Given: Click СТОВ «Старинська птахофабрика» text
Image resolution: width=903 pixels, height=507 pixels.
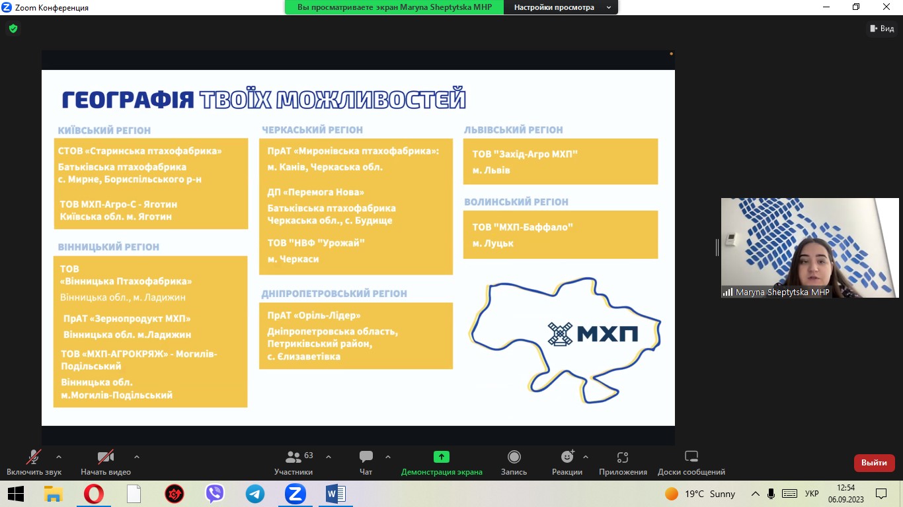Looking at the screenshot, I should pos(139,151).
